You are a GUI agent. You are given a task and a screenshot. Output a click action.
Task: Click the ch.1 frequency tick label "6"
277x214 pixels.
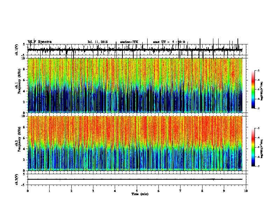pos(24,80)
